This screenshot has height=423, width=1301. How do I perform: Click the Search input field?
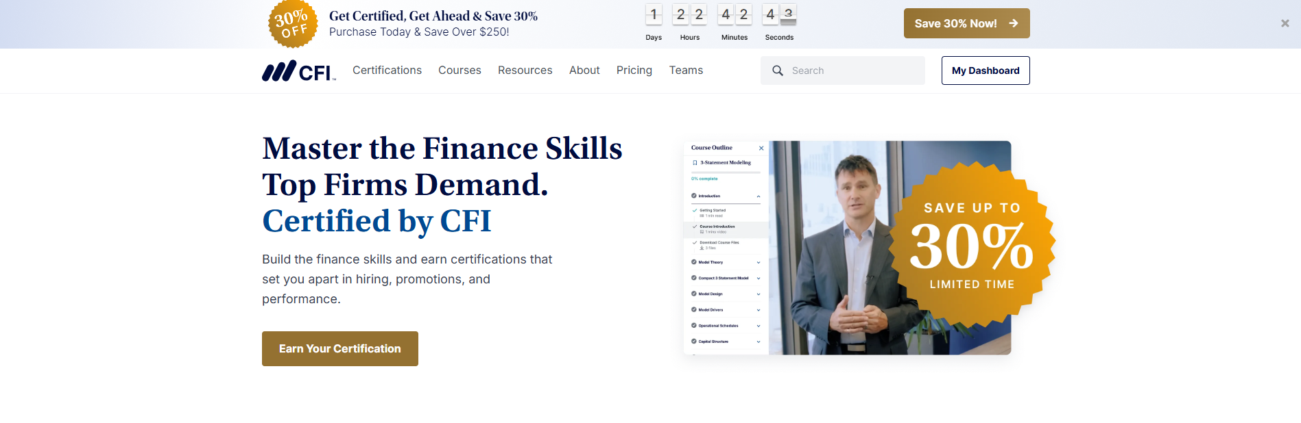pyautogui.click(x=842, y=70)
